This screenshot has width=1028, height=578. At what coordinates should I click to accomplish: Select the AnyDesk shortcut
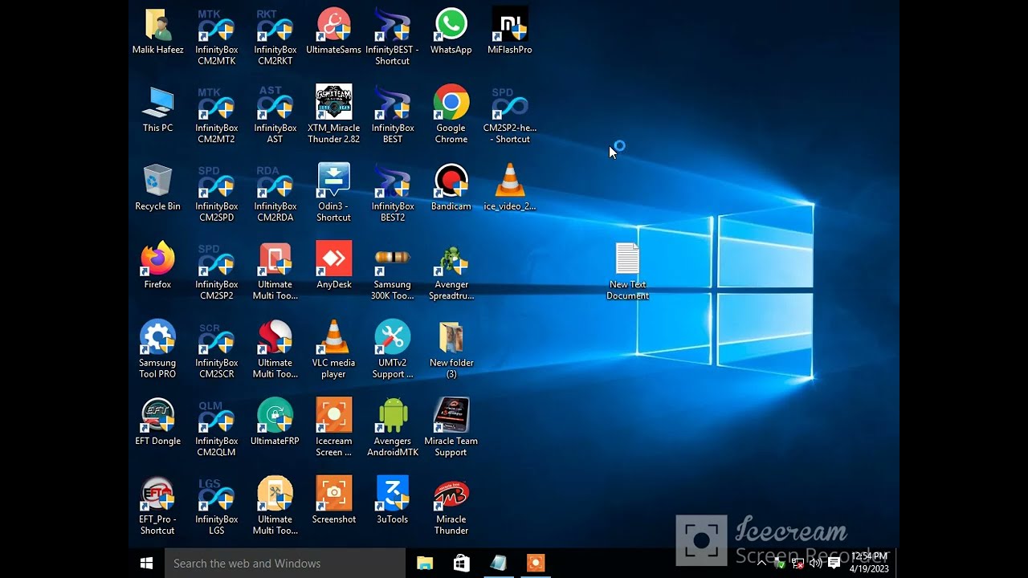tap(333, 267)
